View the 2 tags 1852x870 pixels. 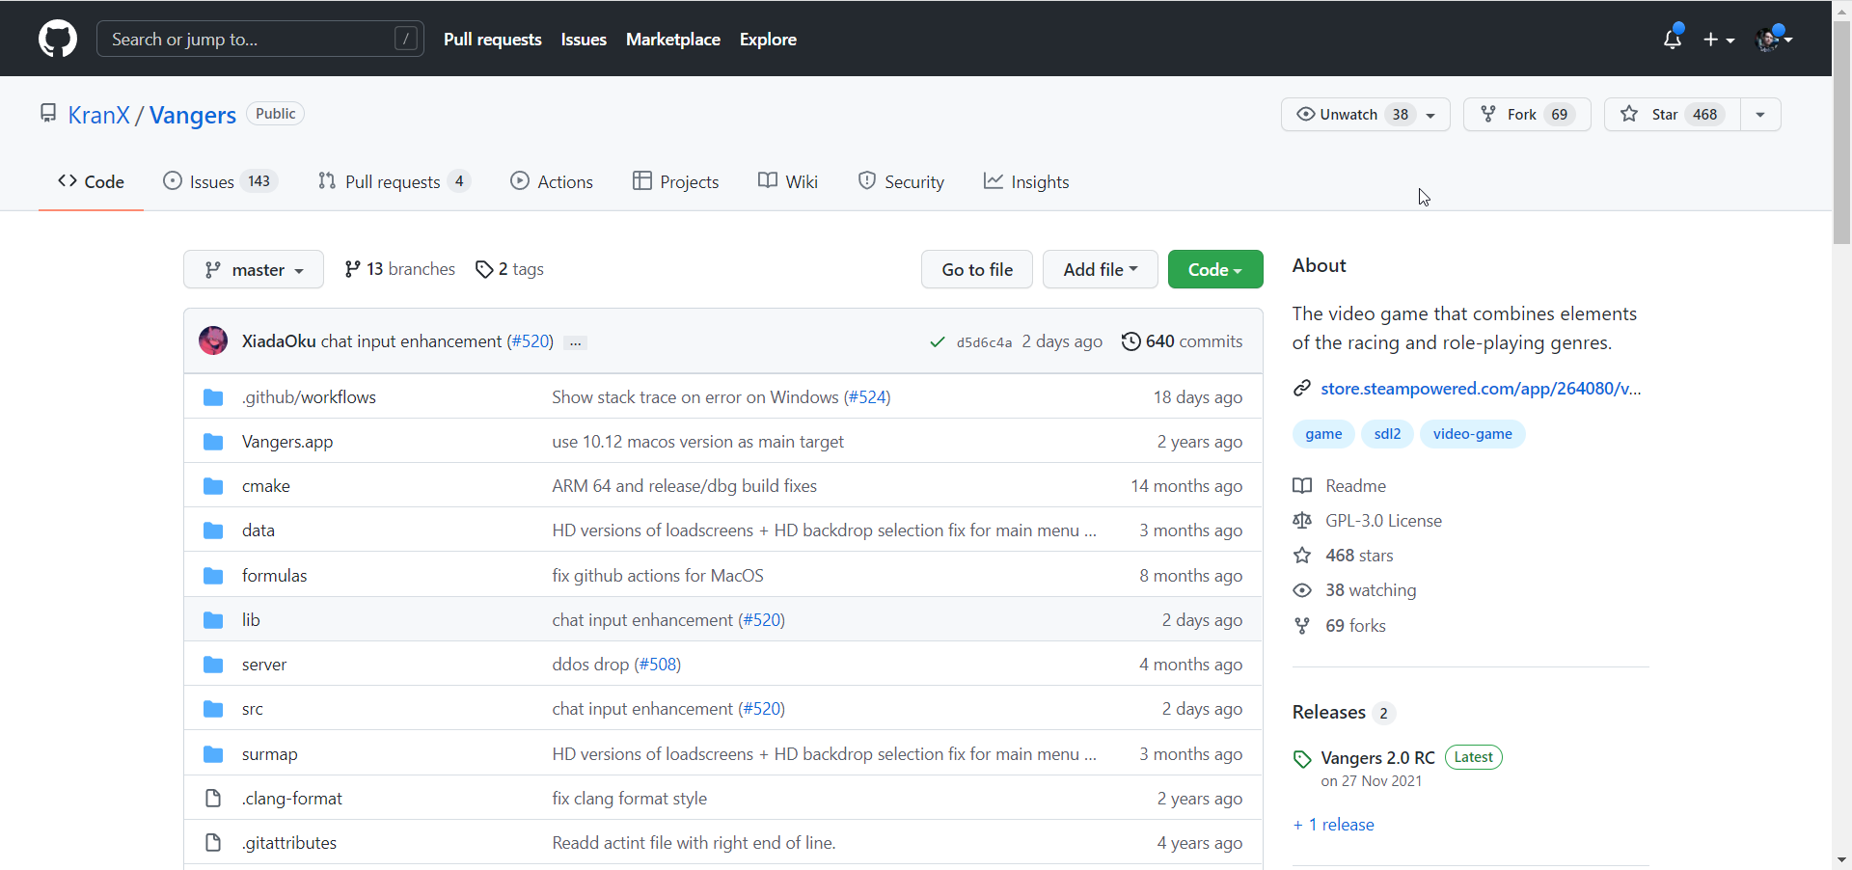point(509,269)
